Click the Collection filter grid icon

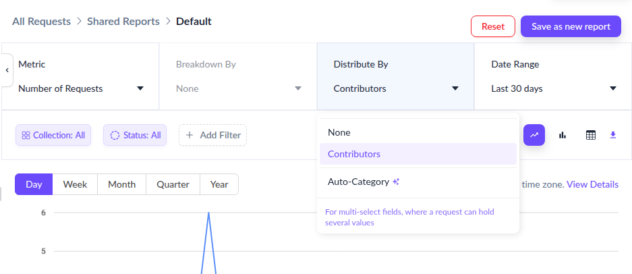point(26,135)
